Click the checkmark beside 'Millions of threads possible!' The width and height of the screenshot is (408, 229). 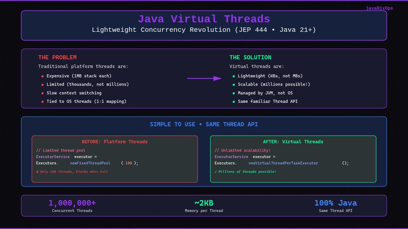[215, 172]
